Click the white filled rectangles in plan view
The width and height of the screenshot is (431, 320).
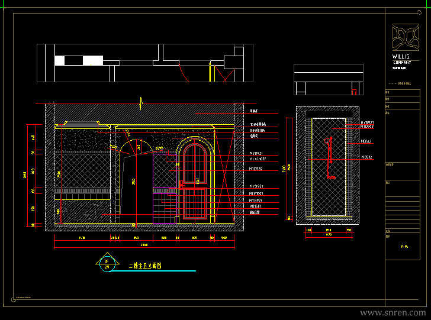click(x=79, y=60)
